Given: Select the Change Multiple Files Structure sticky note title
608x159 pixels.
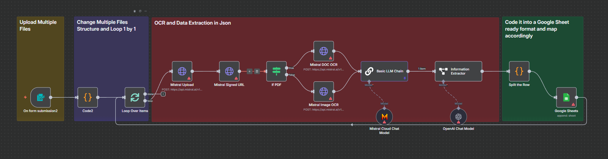Looking at the screenshot, I should pos(106,25).
